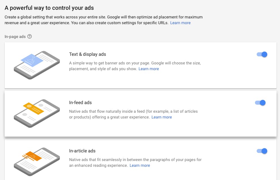280x180 pixels.
Task: Click the Text & display ads phone illustration
Action: coord(37,65)
